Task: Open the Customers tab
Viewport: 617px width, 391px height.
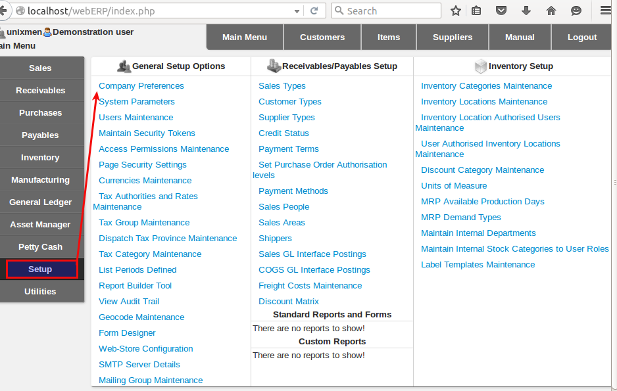Action: click(x=322, y=37)
